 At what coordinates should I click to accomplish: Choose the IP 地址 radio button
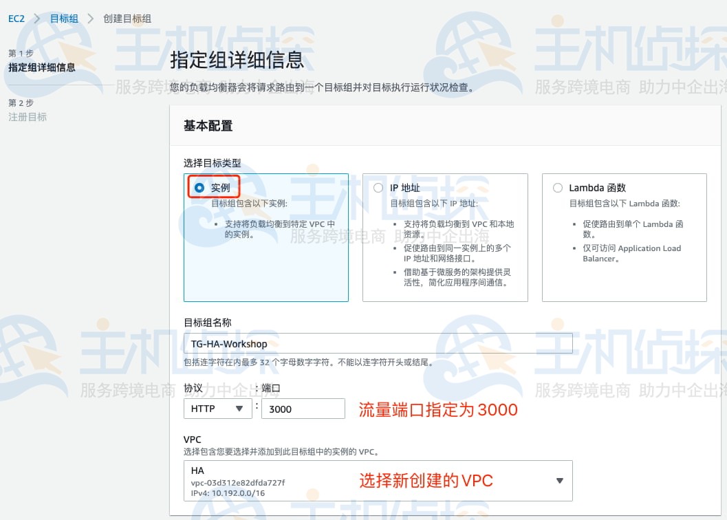(378, 188)
